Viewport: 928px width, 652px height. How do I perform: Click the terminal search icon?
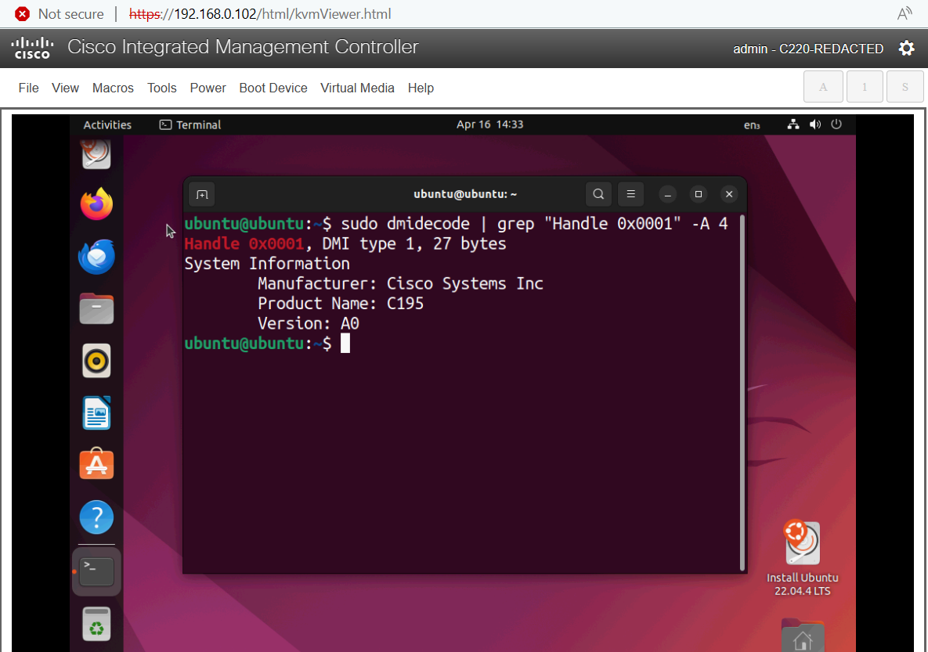click(598, 194)
